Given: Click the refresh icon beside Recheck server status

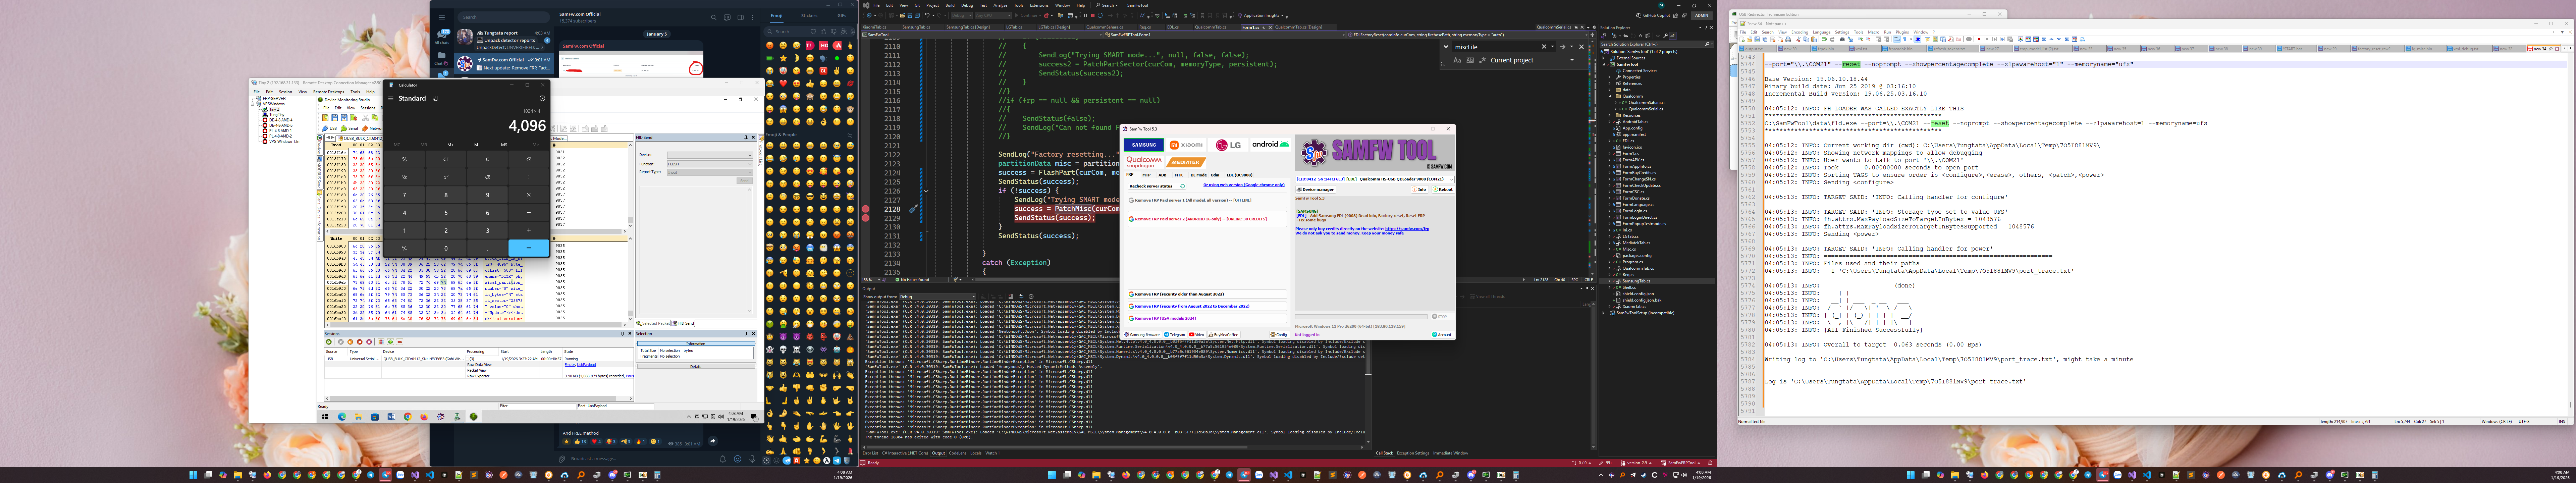Looking at the screenshot, I should coord(1183,186).
